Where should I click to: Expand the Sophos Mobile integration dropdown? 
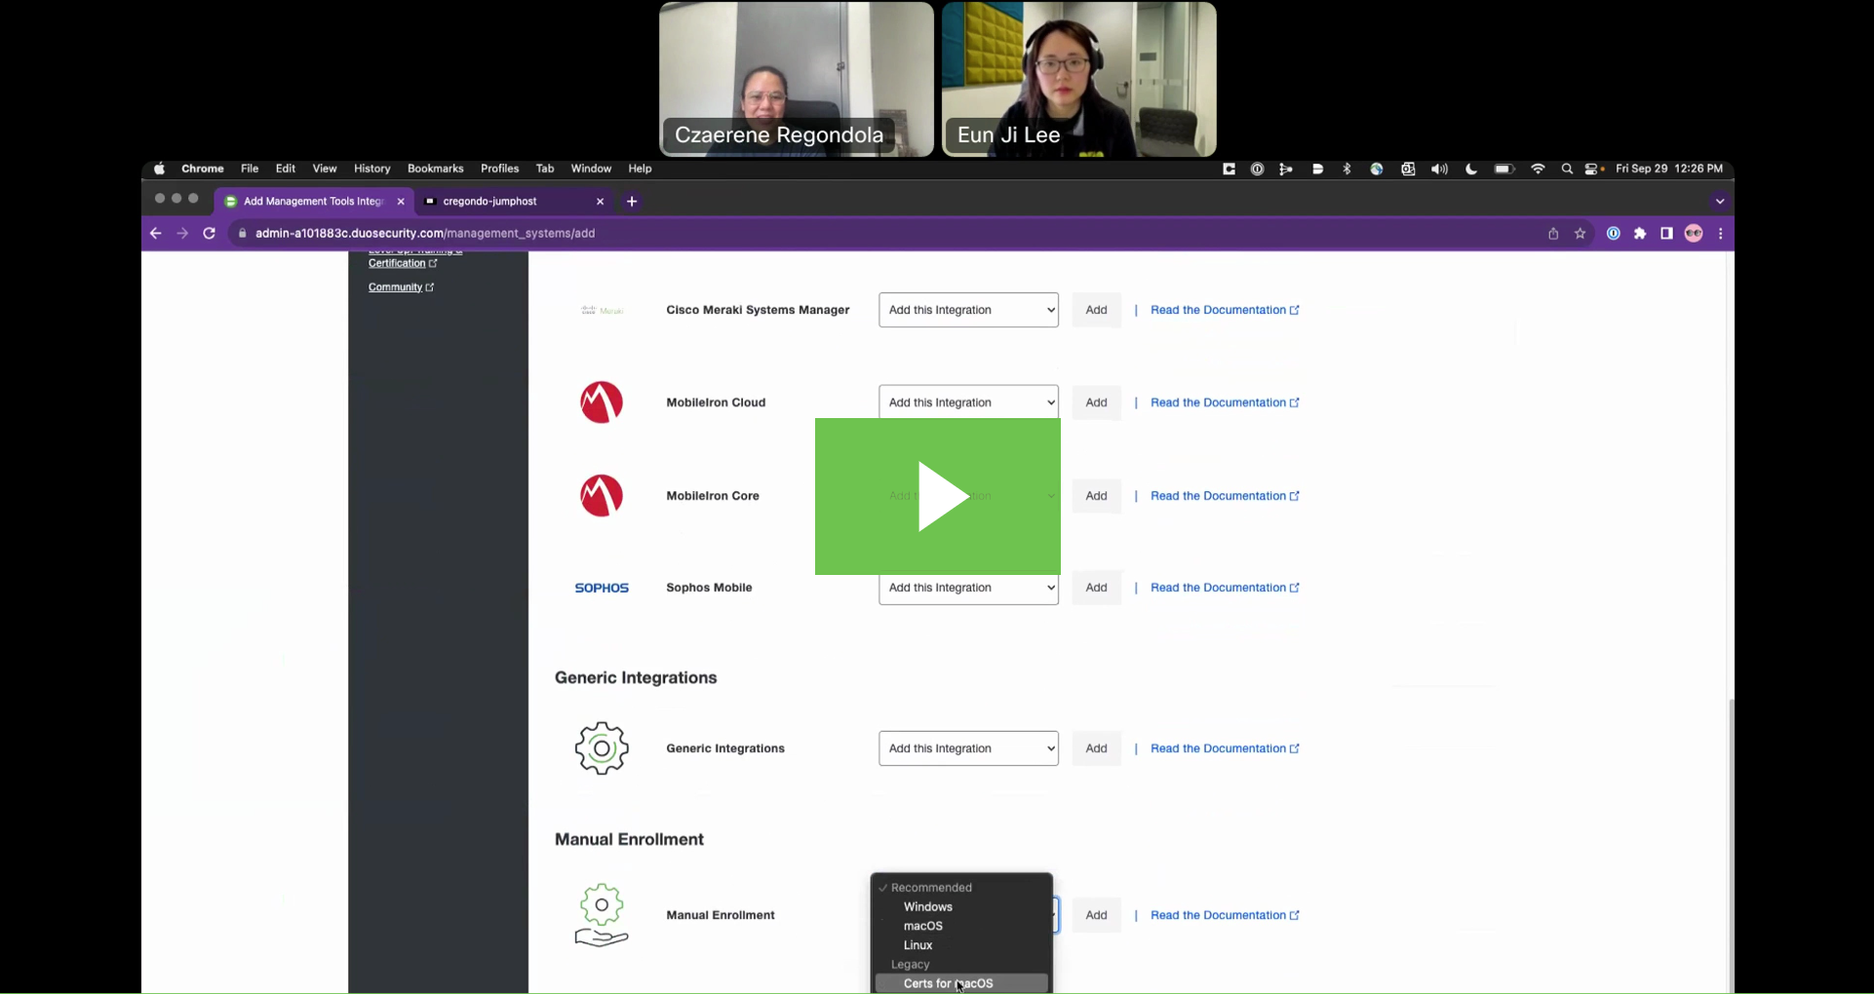click(968, 588)
